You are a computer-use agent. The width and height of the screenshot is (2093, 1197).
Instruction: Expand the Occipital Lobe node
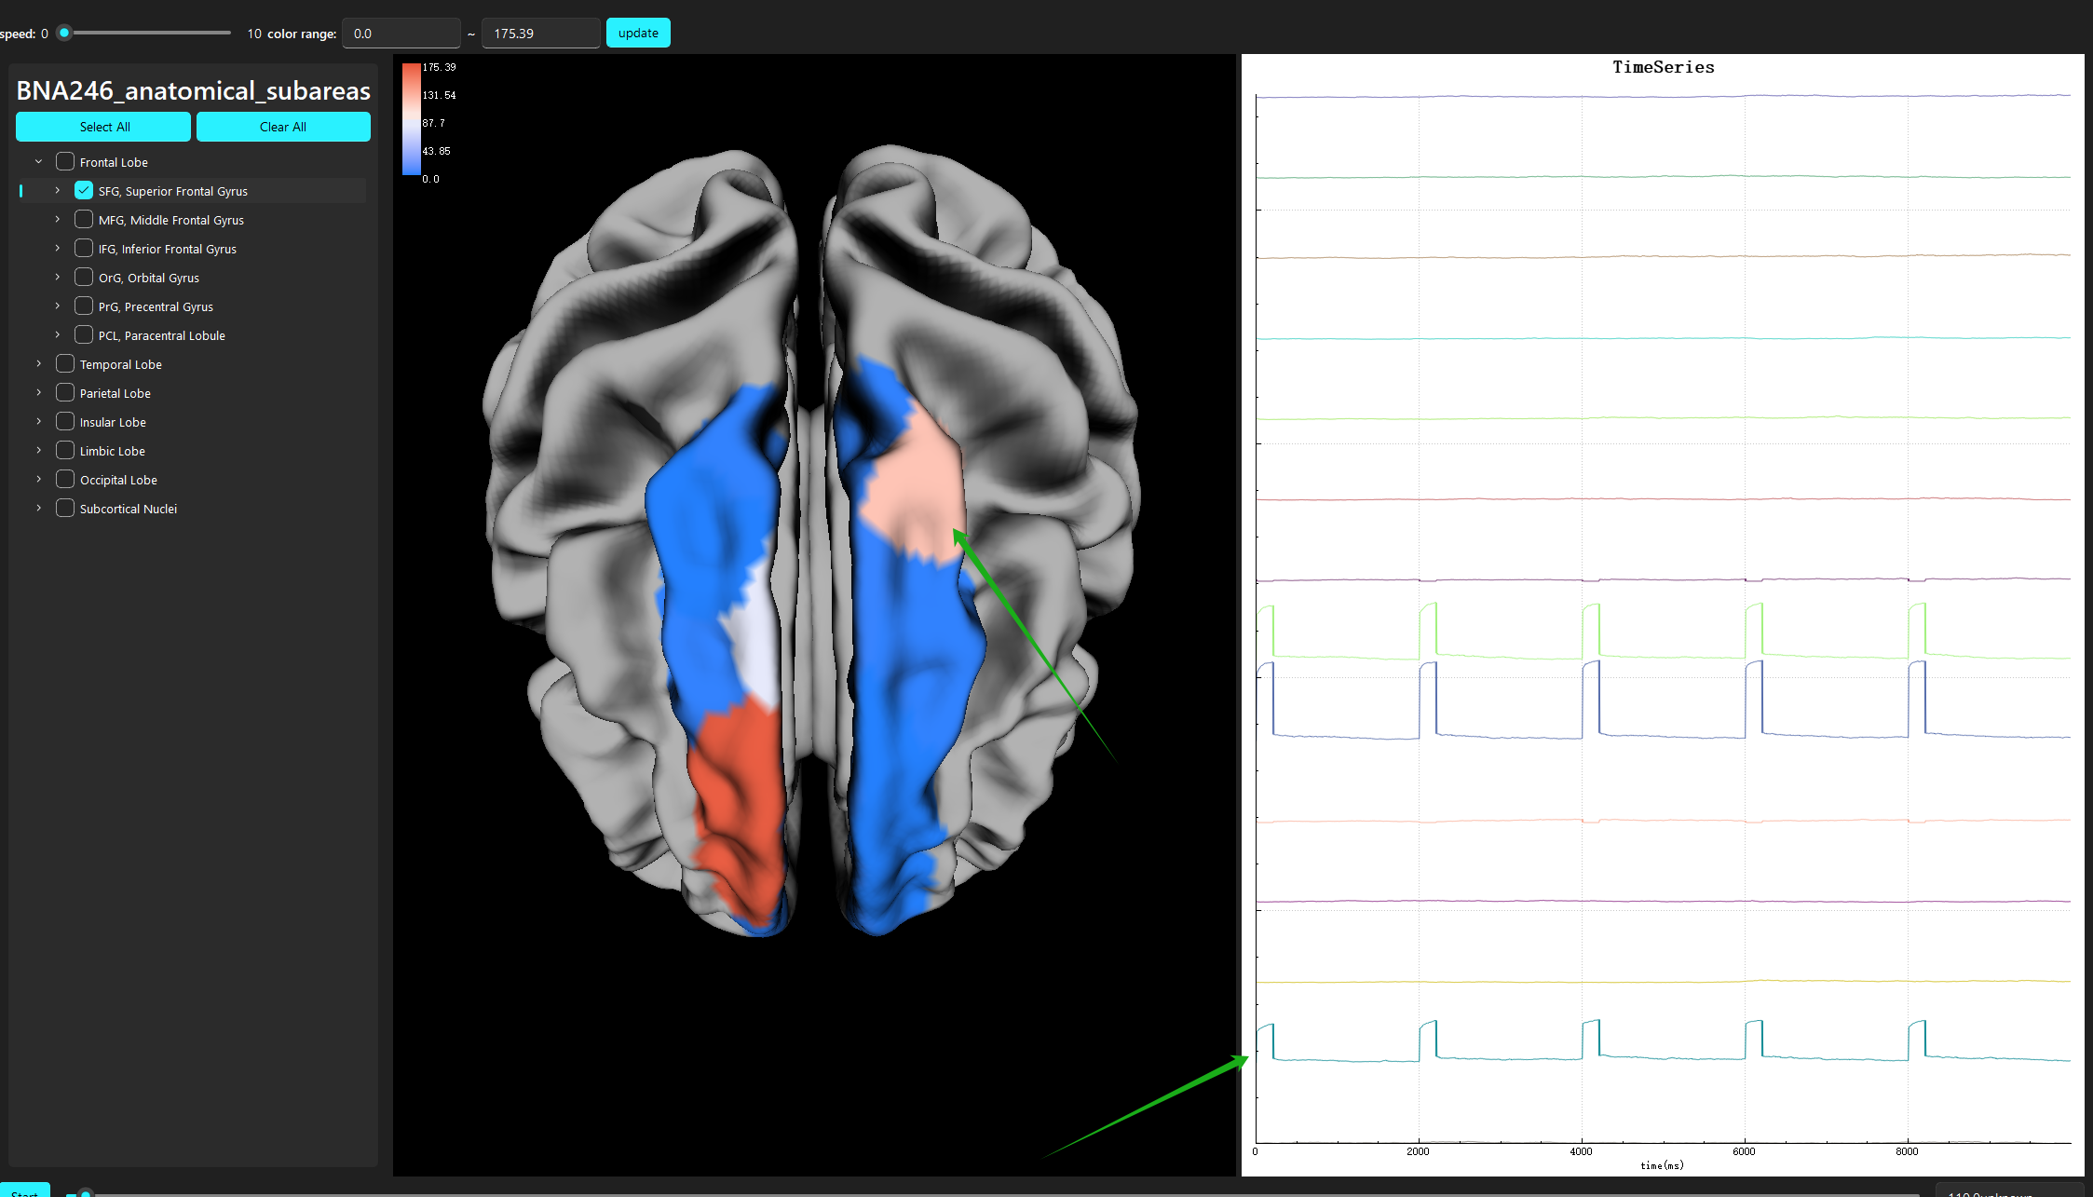[x=38, y=479]
